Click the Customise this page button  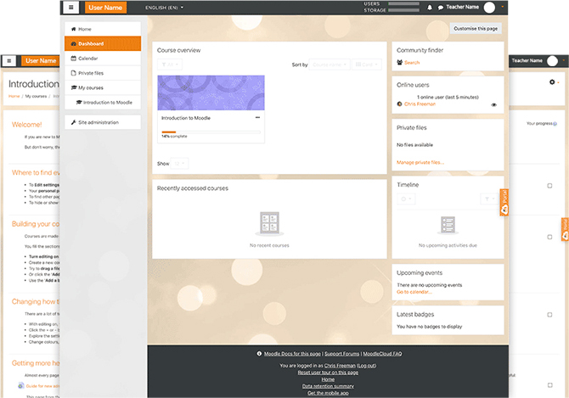[476, 29]
